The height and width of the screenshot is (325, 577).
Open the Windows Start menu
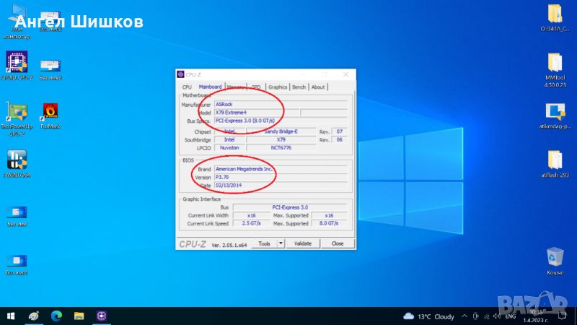(x=11, y=316)
